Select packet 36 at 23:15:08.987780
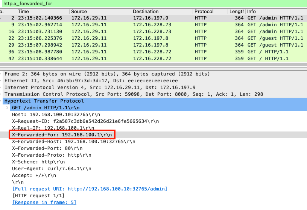The width and height of the screenshot is (307, 210). (153, 52)
